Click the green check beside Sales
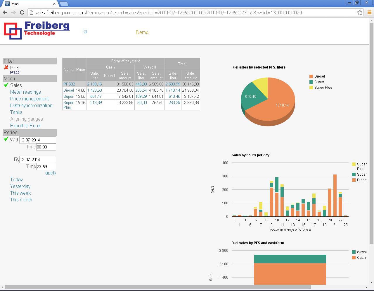 [6, 85]
